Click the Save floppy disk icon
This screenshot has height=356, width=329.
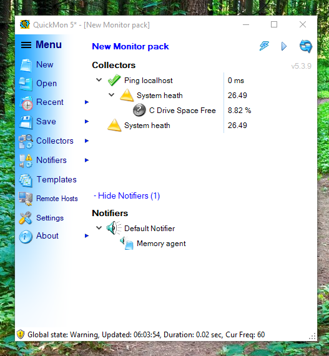click(26, 122)
